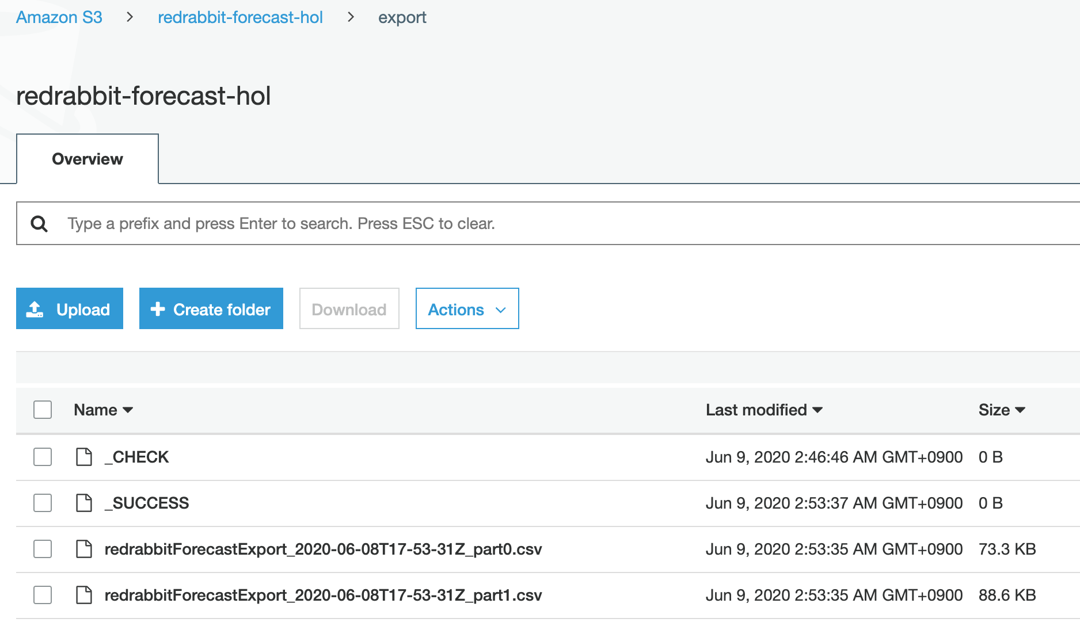Click the file icon next to _SUCCESS
This screenshot has width=1080, height=626.
click(84, 503)
